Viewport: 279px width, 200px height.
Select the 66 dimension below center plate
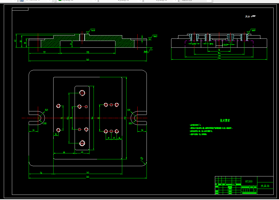(x=64, y=152)
